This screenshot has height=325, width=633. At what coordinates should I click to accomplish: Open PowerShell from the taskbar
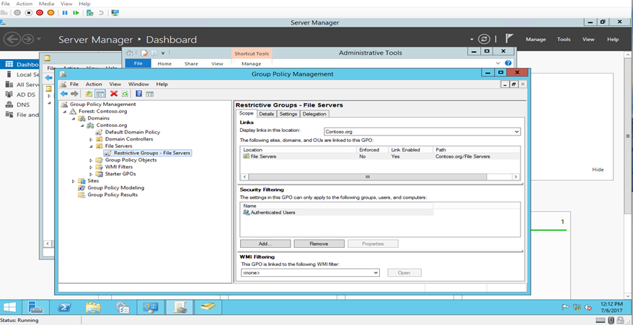[65, 308]
